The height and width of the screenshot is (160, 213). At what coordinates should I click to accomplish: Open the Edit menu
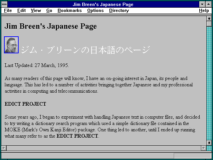(x=21, y=10)
